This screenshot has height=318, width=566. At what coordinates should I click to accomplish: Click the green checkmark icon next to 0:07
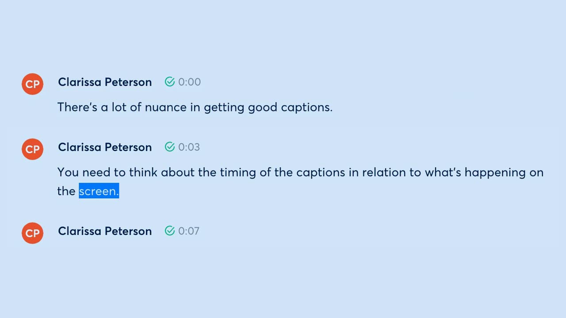coord(170,231)
